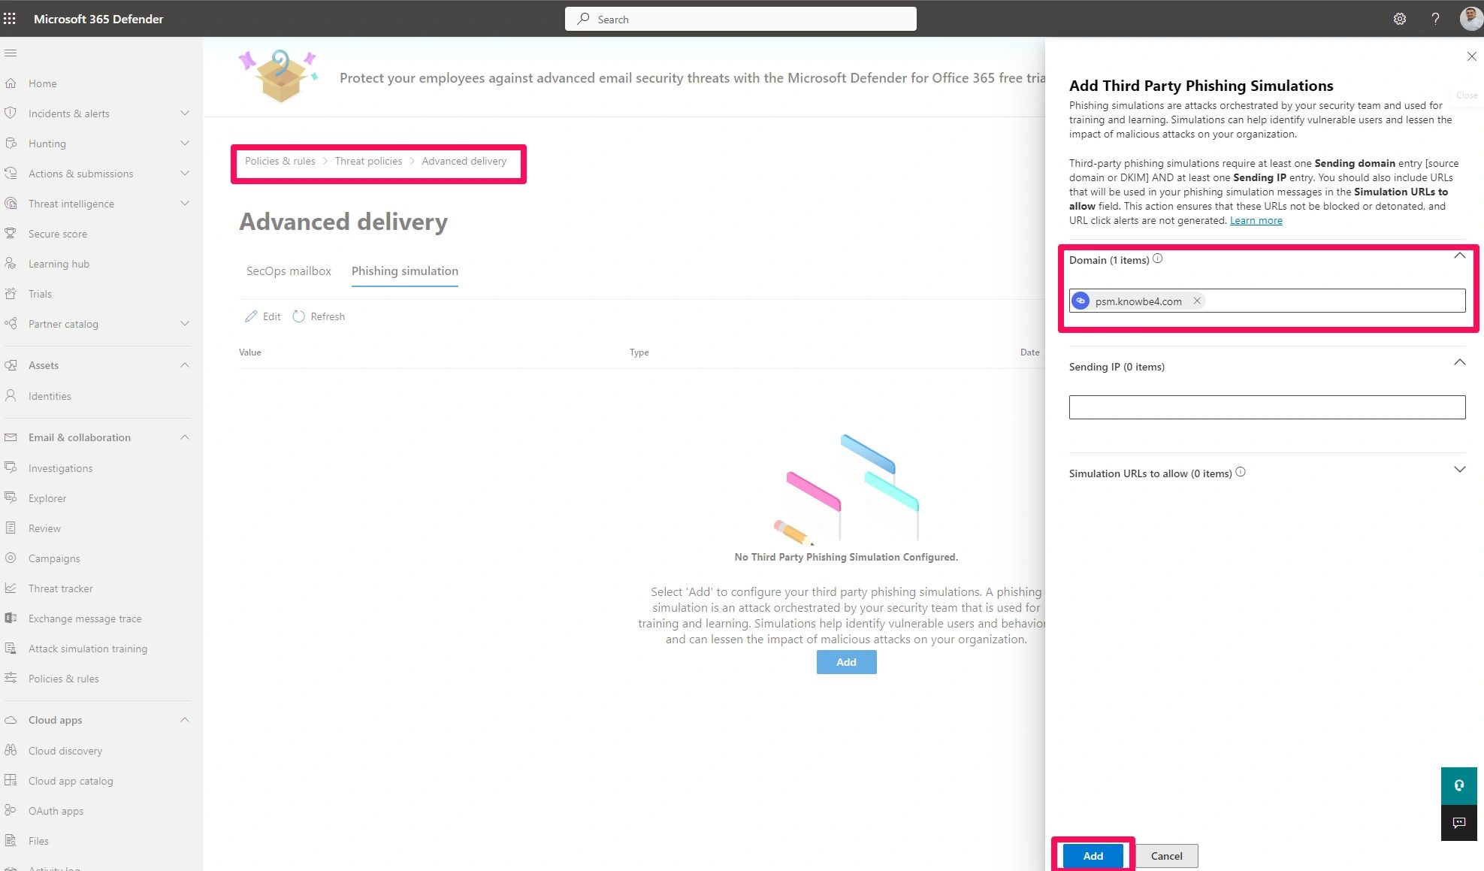Select the Phishing simulation tab
Screen dimensions: 1484x871
[x=404, y=271]
